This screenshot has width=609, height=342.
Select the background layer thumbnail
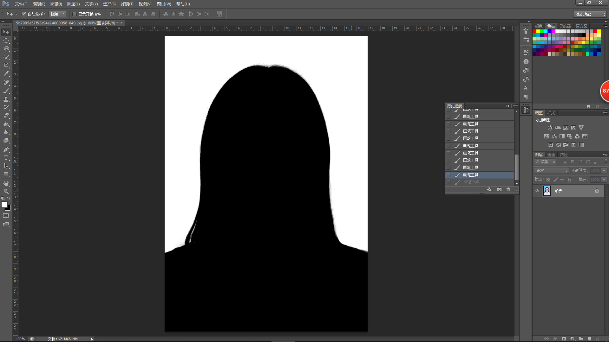547,191
